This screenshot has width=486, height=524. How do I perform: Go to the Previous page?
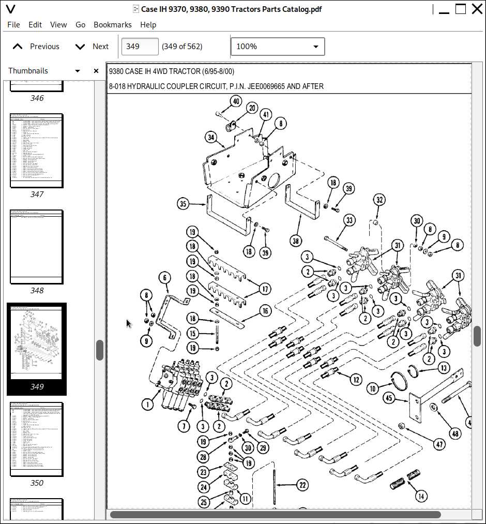tap(36, 47)
